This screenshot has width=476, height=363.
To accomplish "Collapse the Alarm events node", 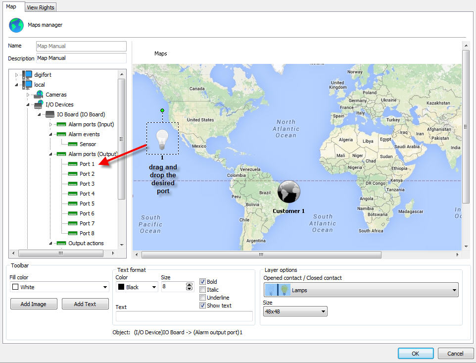I will (50, 134).
